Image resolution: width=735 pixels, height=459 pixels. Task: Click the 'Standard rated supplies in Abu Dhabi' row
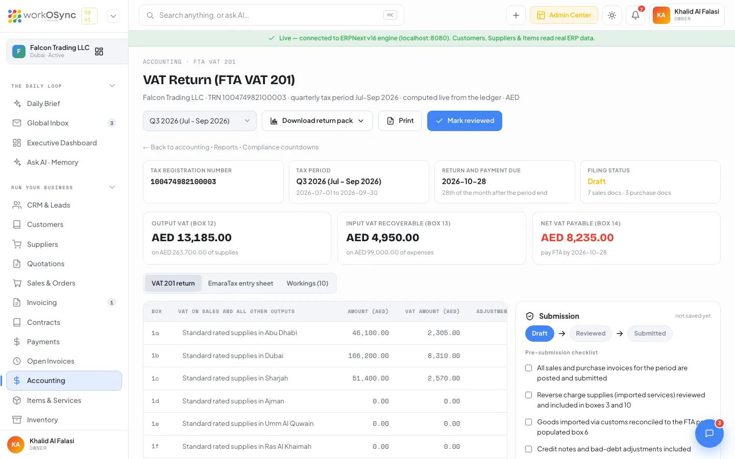pos(325,333)
